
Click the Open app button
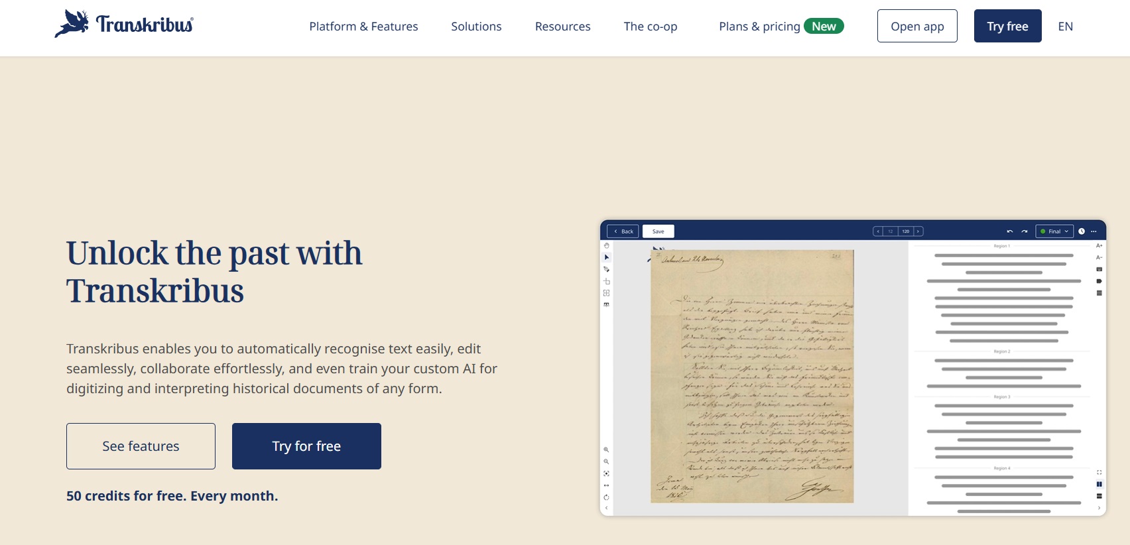click(917, 26)
